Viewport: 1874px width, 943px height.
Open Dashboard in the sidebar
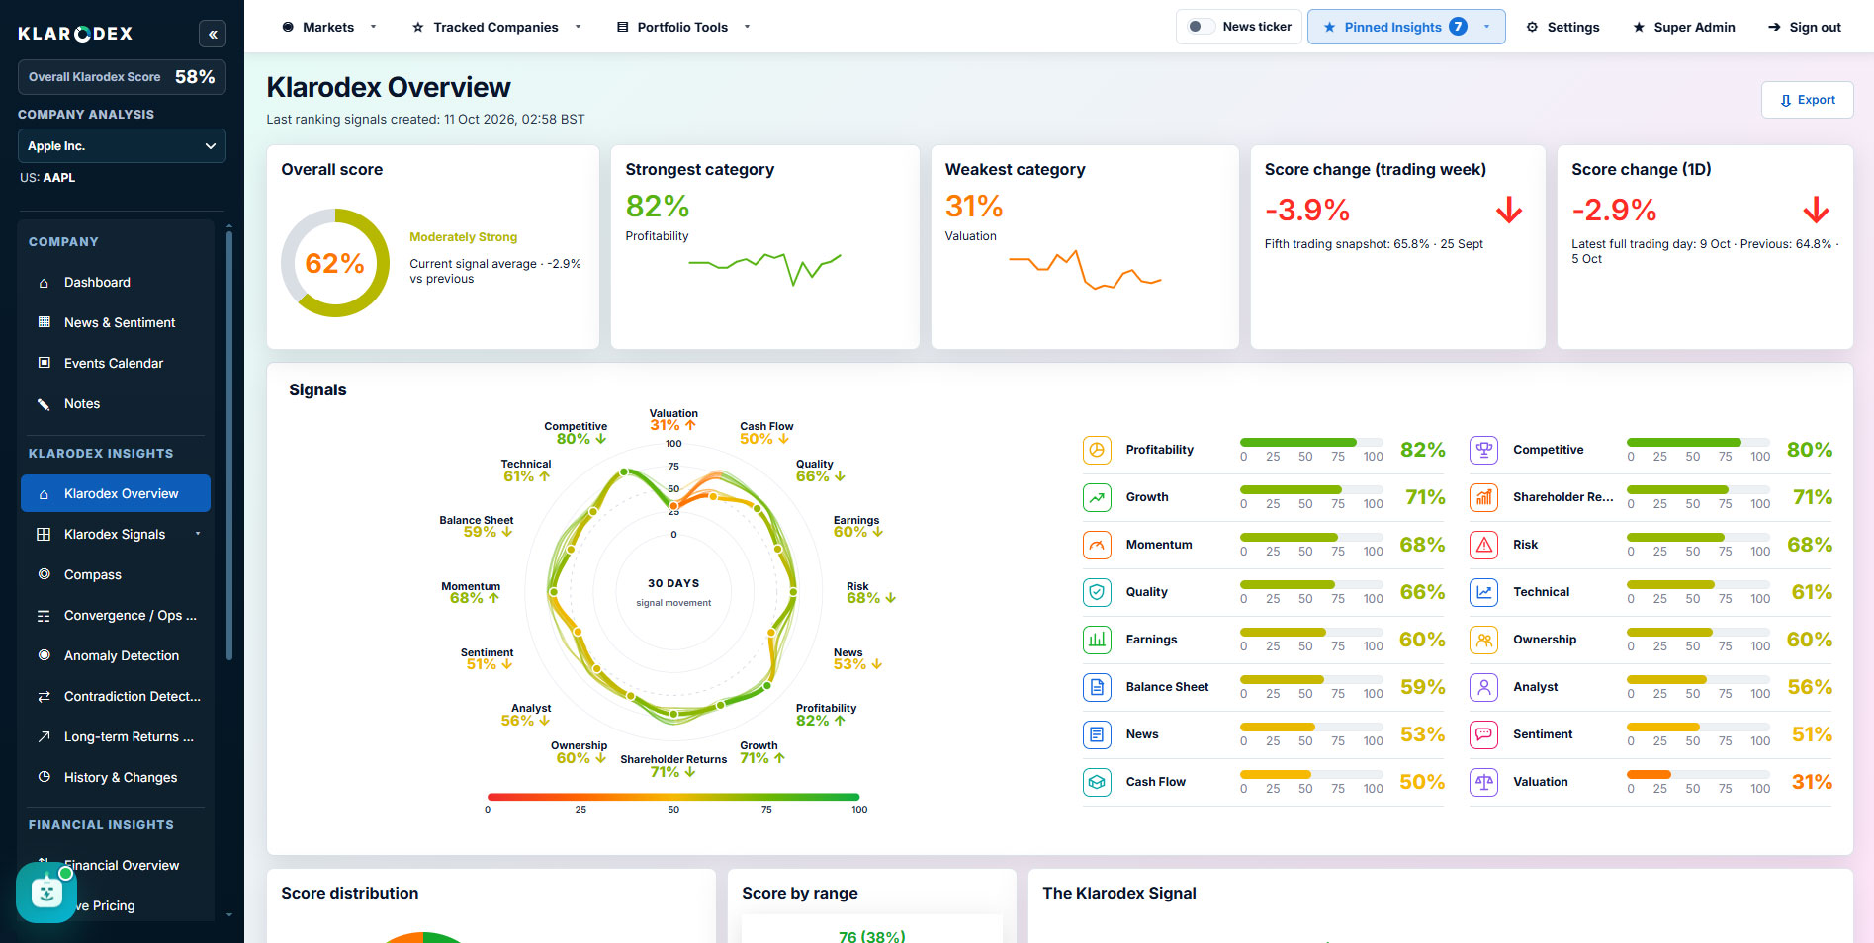[x=117, y=282]
